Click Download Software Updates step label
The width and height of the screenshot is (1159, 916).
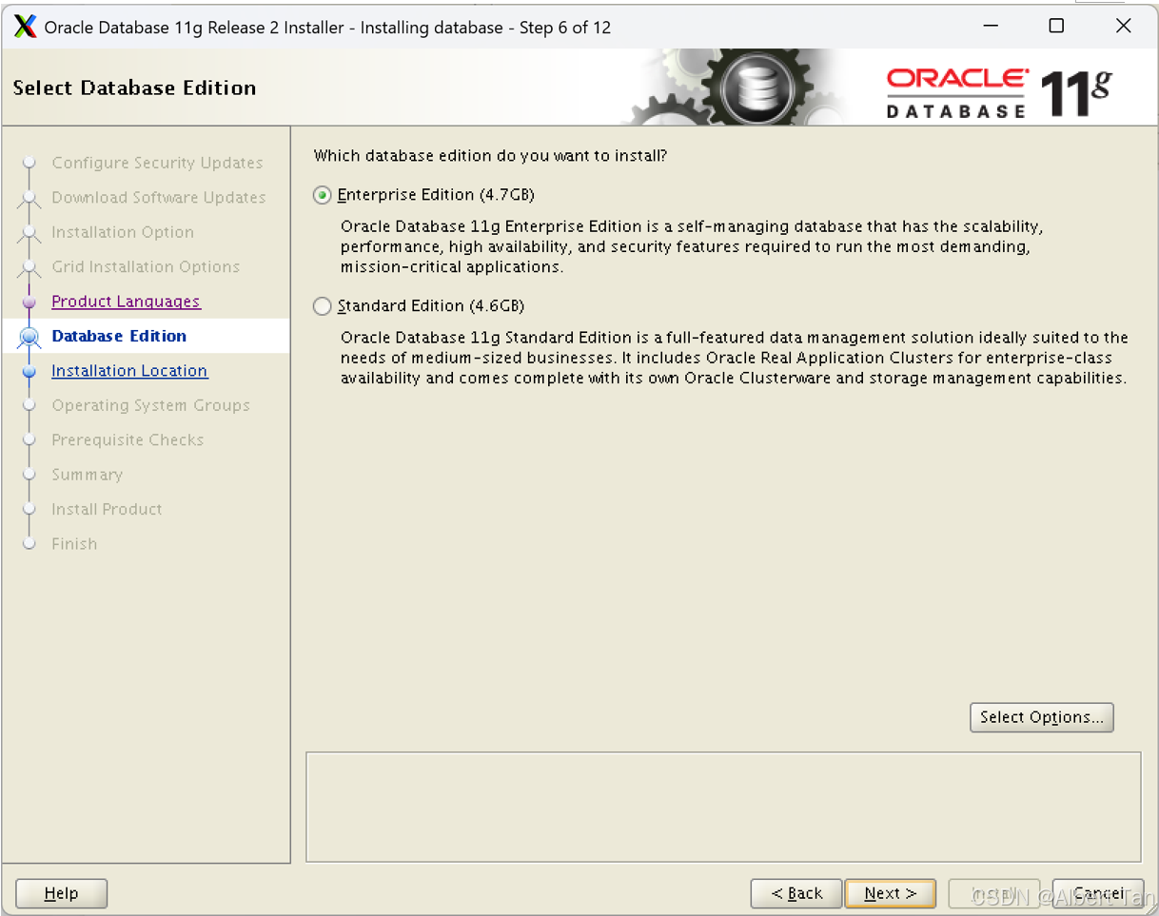point(159,198)
